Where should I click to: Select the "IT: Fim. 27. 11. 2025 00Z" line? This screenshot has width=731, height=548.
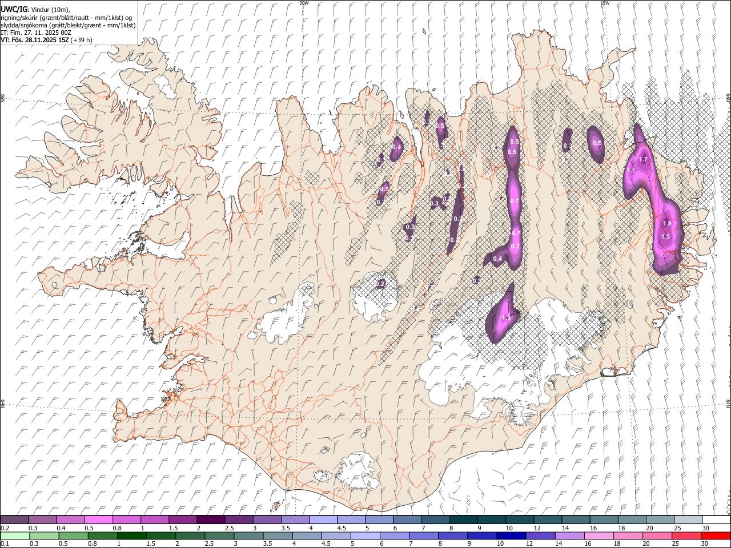36,33
